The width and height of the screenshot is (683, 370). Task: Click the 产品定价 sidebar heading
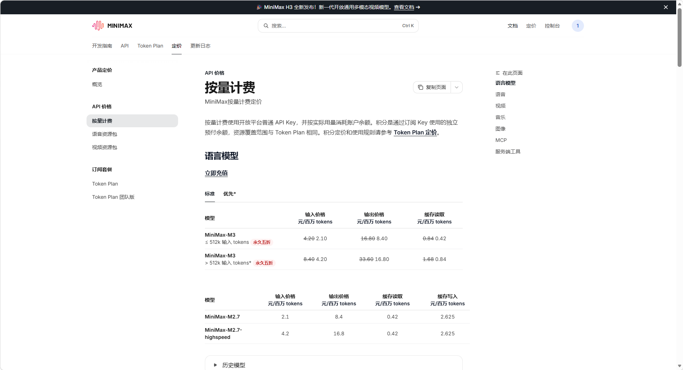[102, 70]
